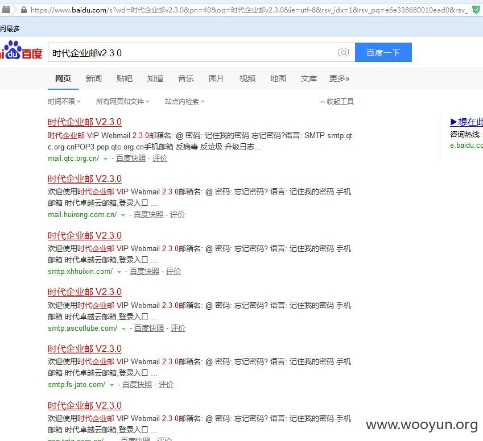Click the mail.qtc.org.cn/ URL text

click(73, 158)
